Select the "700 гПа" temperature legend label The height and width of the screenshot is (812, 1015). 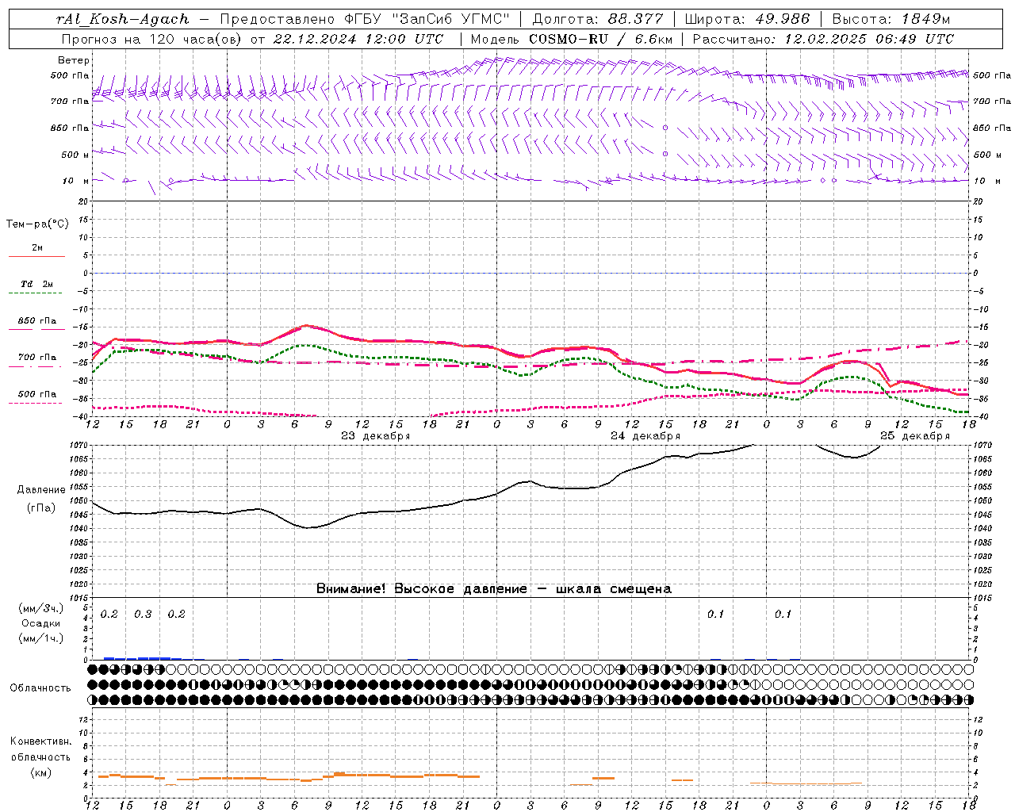click(x=37, y=358)
